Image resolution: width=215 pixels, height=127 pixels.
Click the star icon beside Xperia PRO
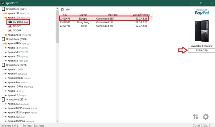coord(6,44)
